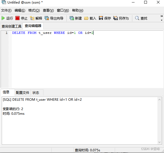The height and width of the screenshot is (153, 164).
Task: Open the Export Wizard (导出向导) icon
Action: [47, 18]
